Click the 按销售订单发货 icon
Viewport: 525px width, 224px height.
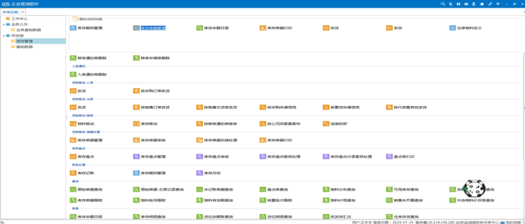pyautogui.click(x=137, y=107)
